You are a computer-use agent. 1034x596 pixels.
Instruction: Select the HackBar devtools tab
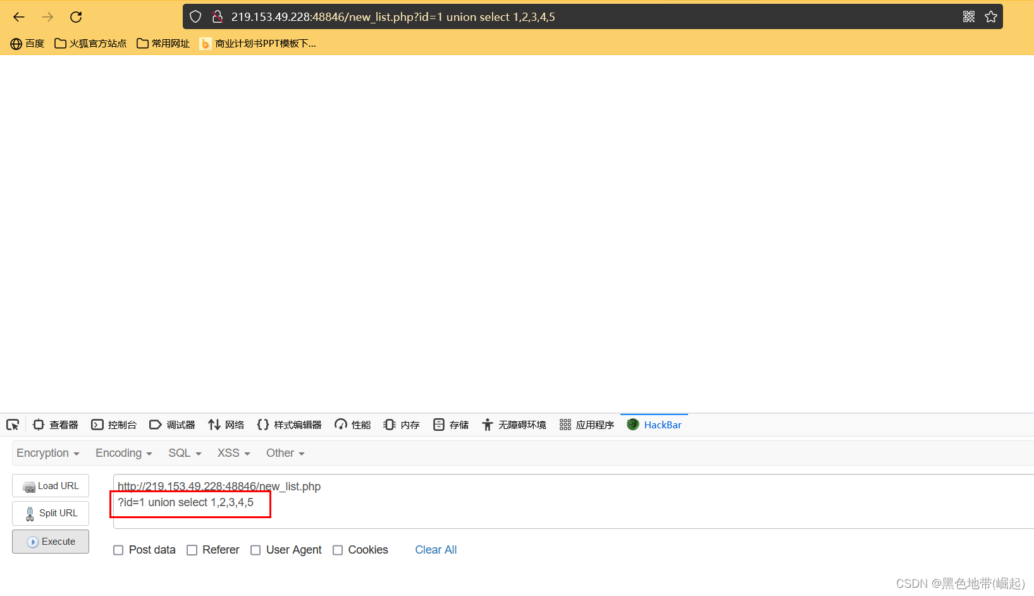[654, 425]
